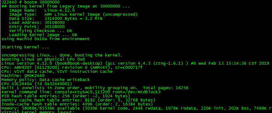Image resolution: width=272 pixels, height=113 pixels.
Task: Click the Image Type ARM Linux Kernel line
Action: tap(74, 14)
